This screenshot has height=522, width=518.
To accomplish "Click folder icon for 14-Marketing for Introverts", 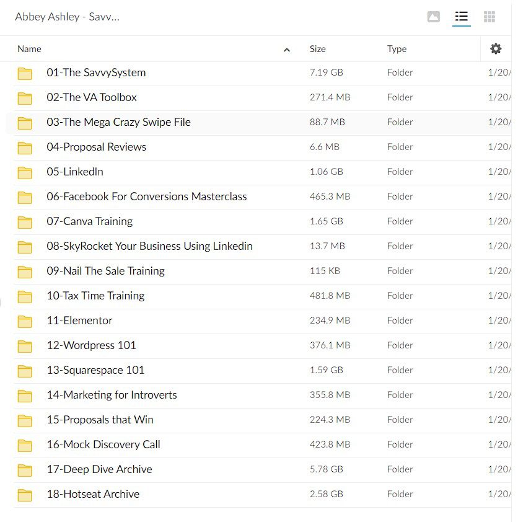I will (25, 396).
